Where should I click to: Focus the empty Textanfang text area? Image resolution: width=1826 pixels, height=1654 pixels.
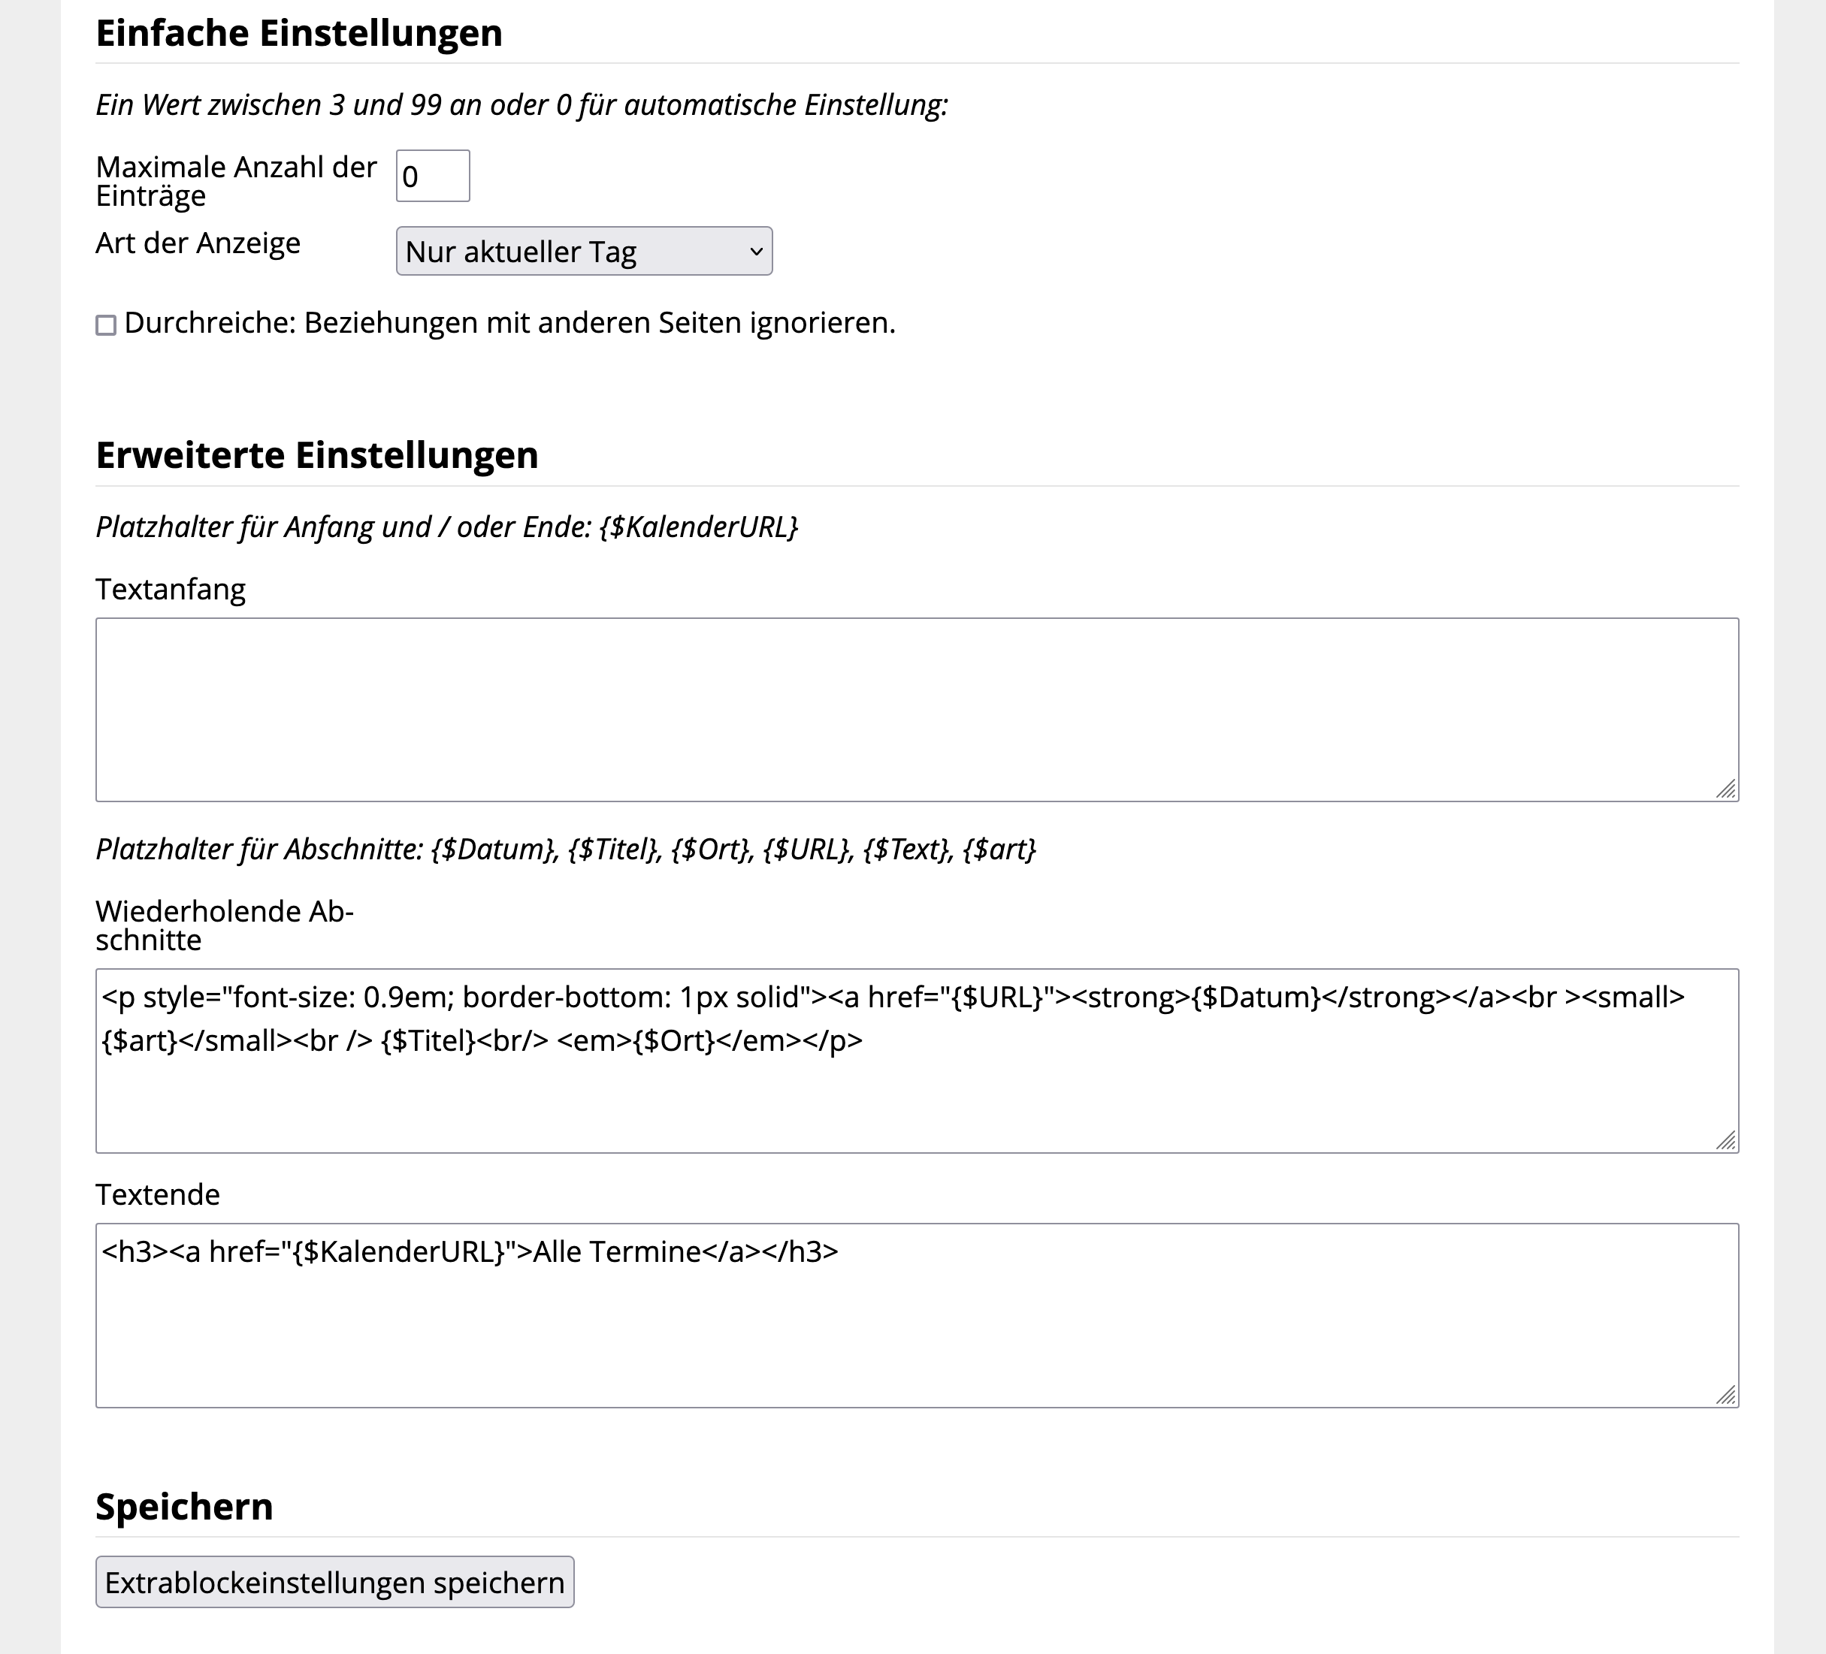[x=916, y=709]
